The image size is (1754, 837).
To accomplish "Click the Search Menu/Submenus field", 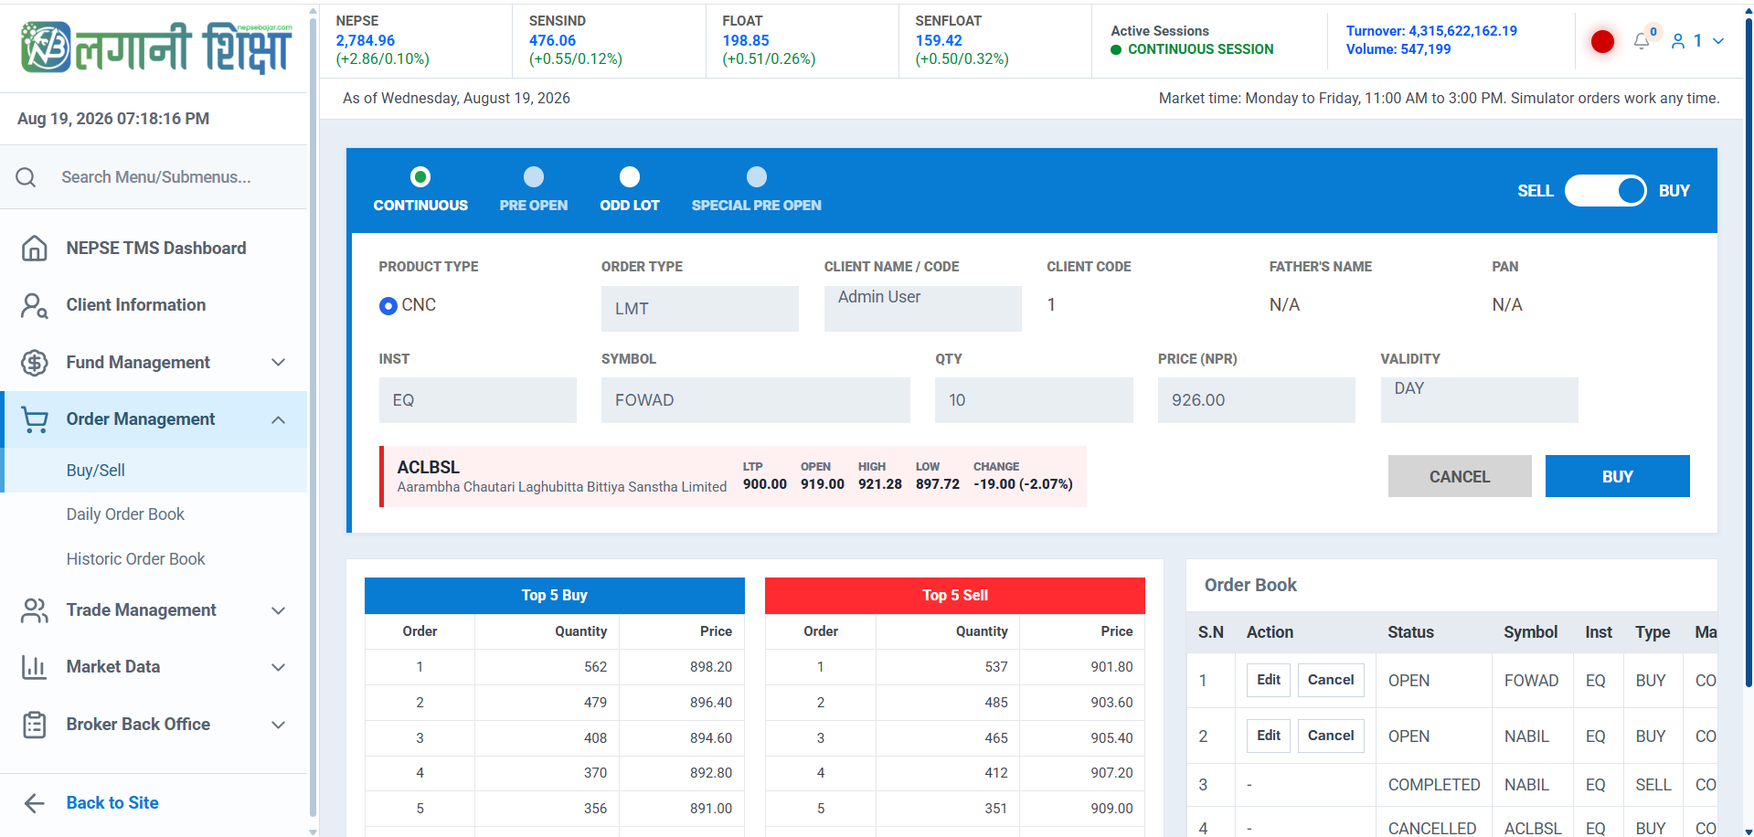I will pos(156,177).
